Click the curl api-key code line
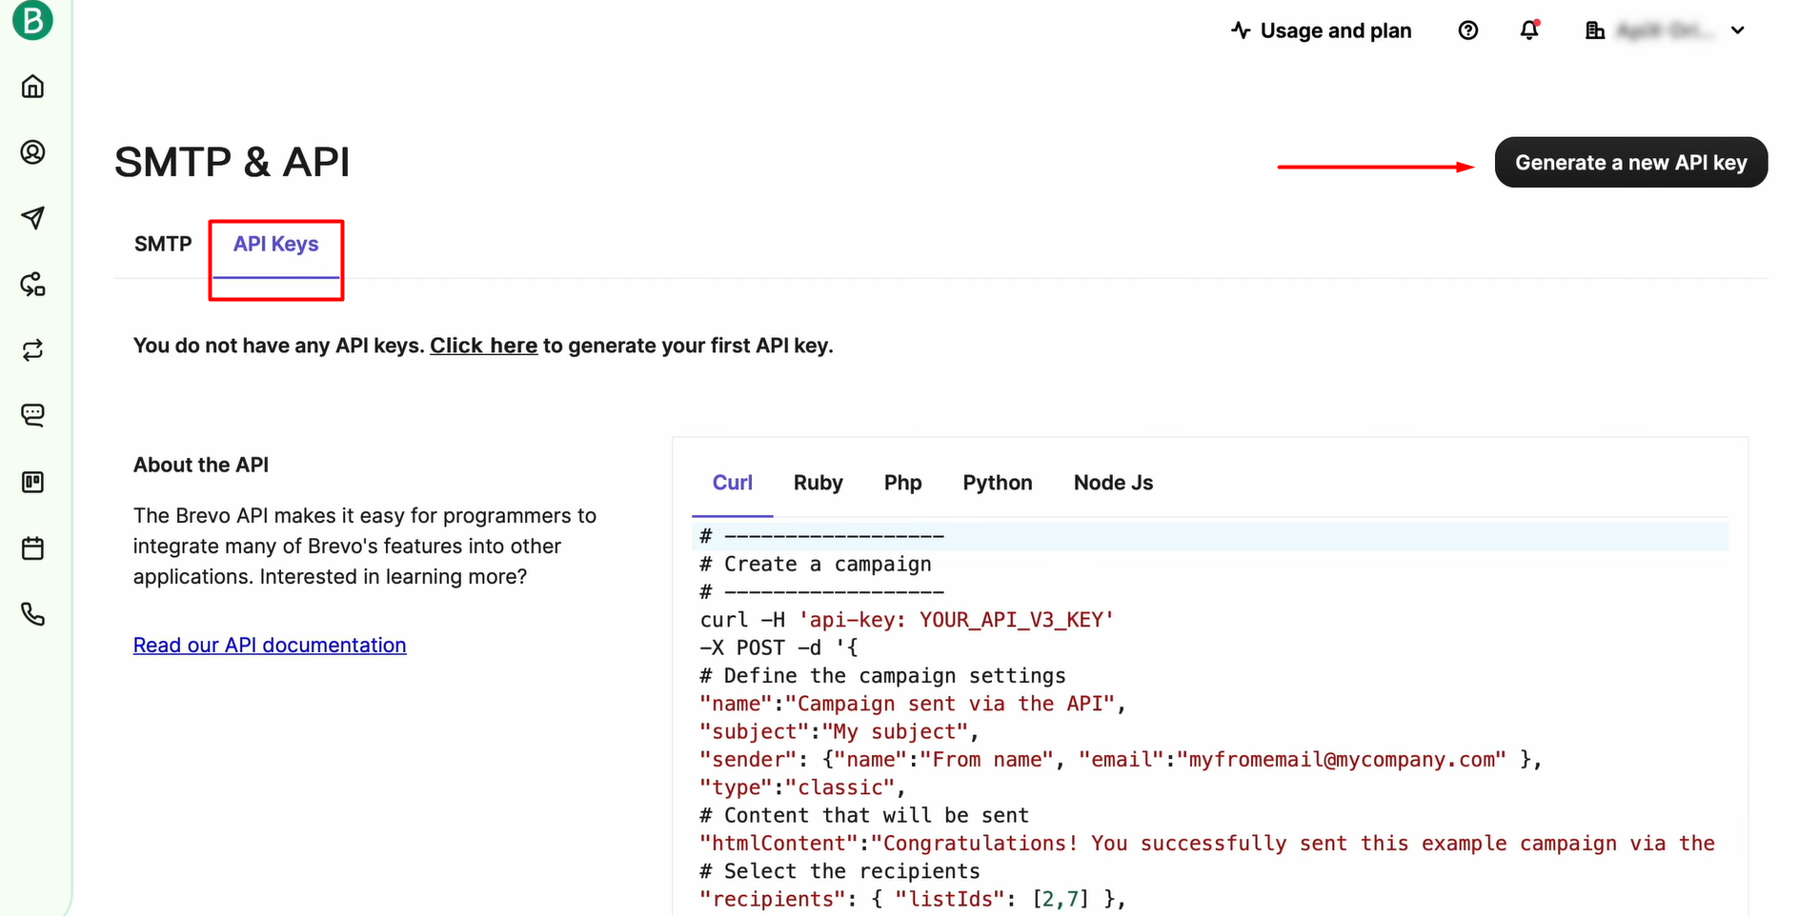Image resolution: width=1799 pixels, height=916 pixels. tap(907, 620)
